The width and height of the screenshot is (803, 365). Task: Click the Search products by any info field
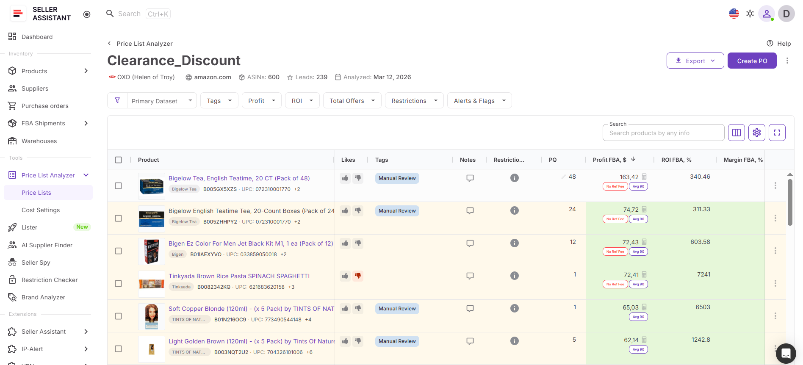tap(663, 133)
